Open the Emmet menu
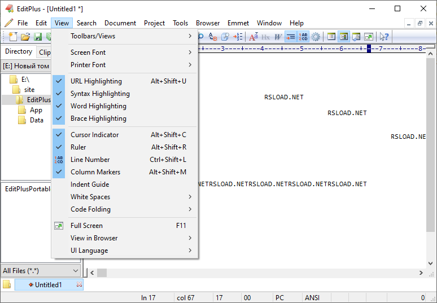 click(x=238, y=23)
